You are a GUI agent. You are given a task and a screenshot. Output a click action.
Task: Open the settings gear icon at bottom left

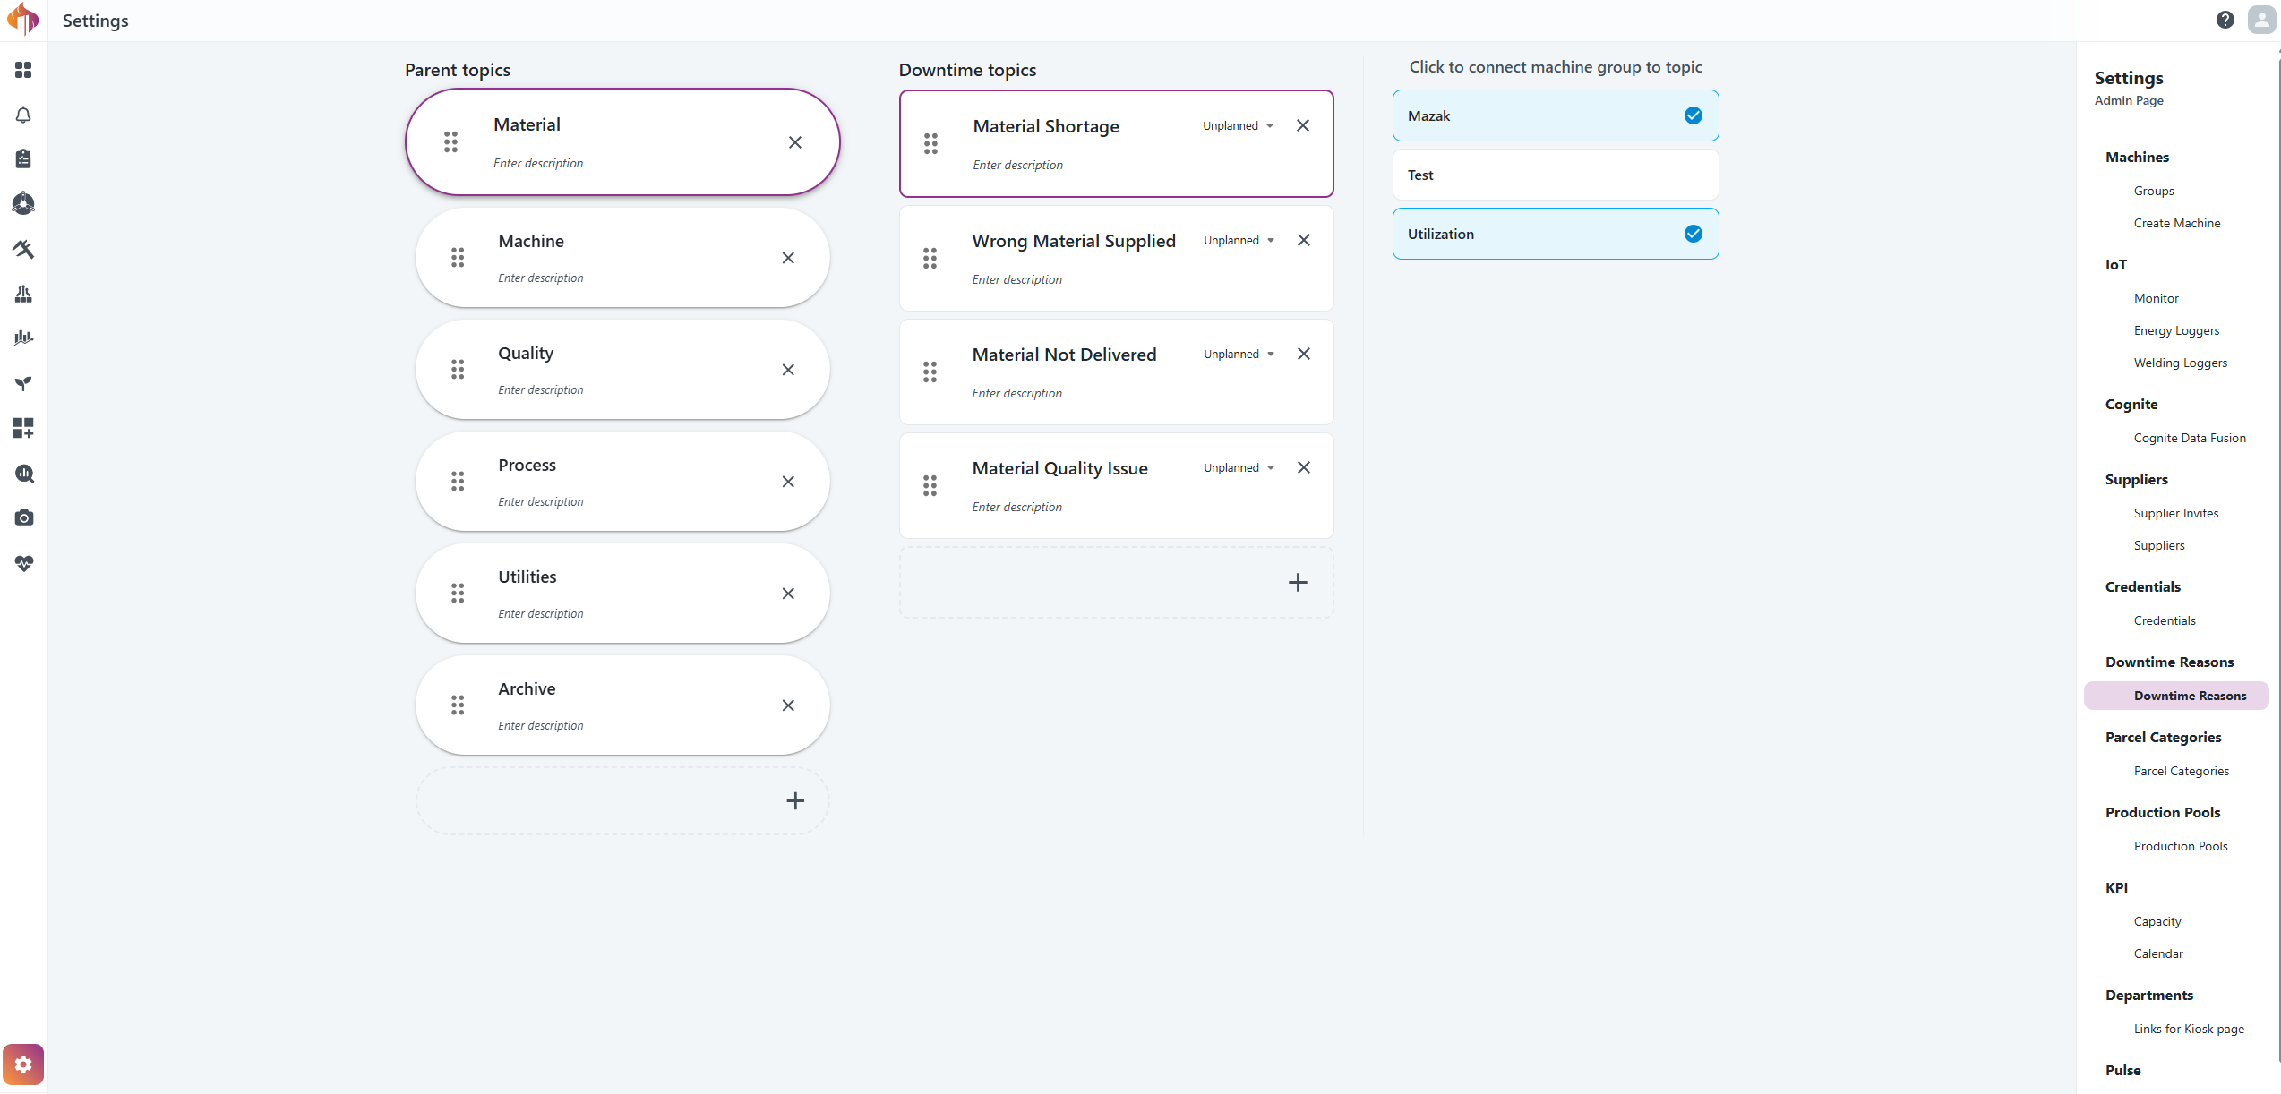click(x=23, y=1064)
